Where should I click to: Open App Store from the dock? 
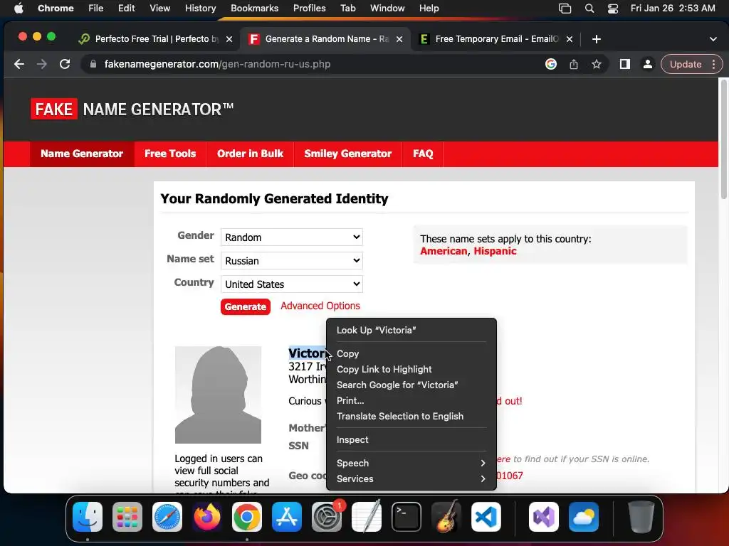click(287, 517)
